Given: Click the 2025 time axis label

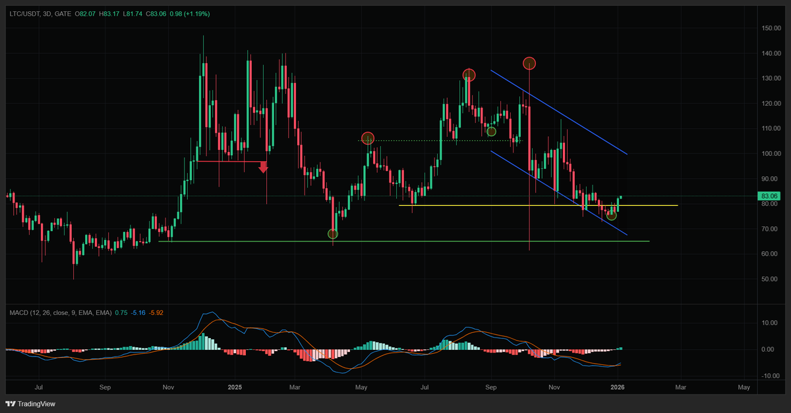Looking at the screenshot, I should tap(235, 388).
